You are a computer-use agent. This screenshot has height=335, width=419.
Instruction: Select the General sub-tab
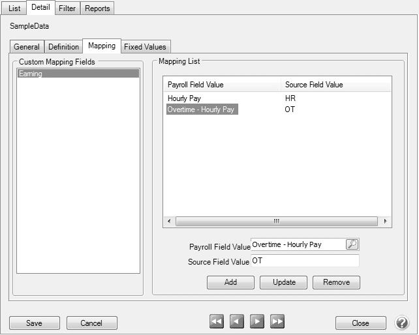click(x=27, y=47)
